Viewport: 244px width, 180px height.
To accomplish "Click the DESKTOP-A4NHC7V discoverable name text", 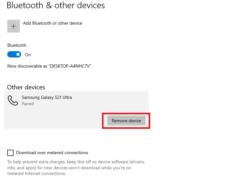I will [70, 66].
